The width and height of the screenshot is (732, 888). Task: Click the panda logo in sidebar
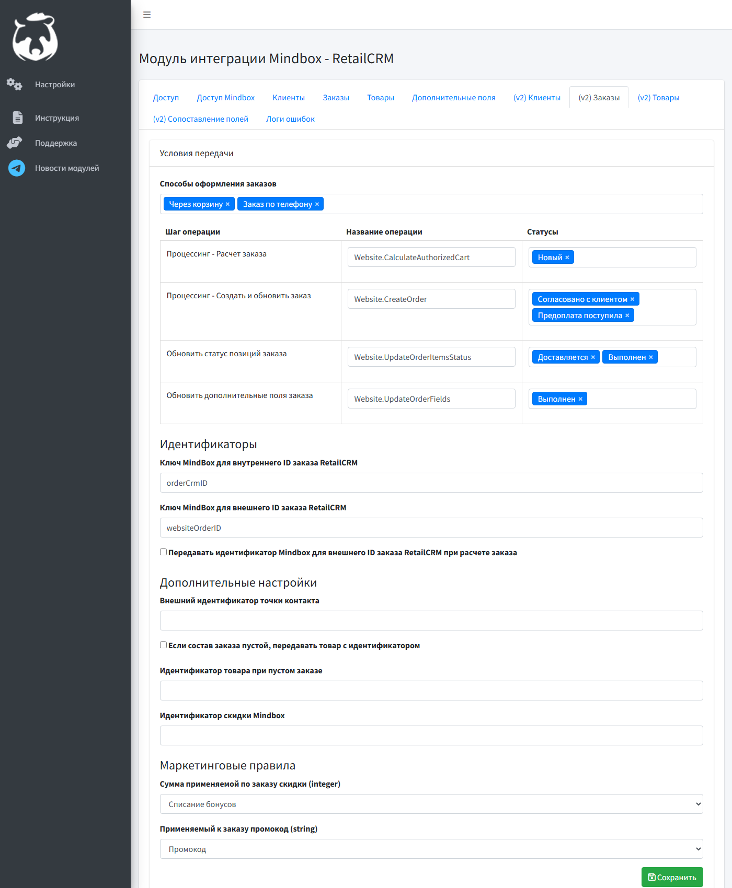click(x=35, y=37)
